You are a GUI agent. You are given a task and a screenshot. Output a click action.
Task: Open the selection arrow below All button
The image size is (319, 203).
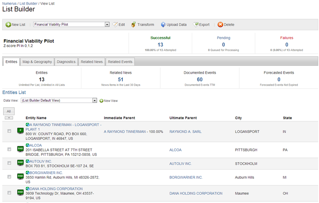pyautogui.click(x=9, y=118)
